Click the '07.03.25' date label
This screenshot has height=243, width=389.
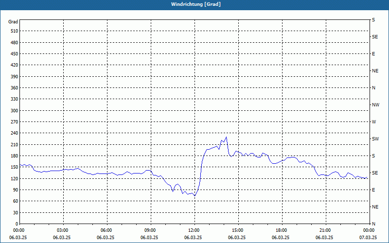[368, 238]
